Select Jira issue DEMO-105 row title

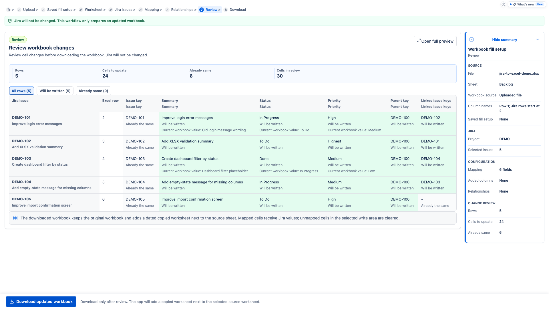pyautogui.click(x=21, y=199)
